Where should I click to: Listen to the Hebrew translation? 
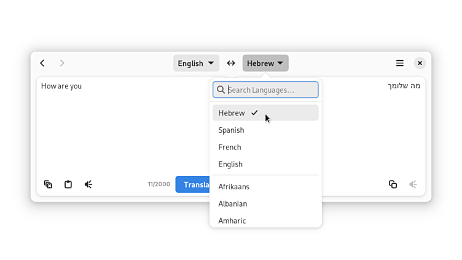pyautogui.click(x=413, y=184)
